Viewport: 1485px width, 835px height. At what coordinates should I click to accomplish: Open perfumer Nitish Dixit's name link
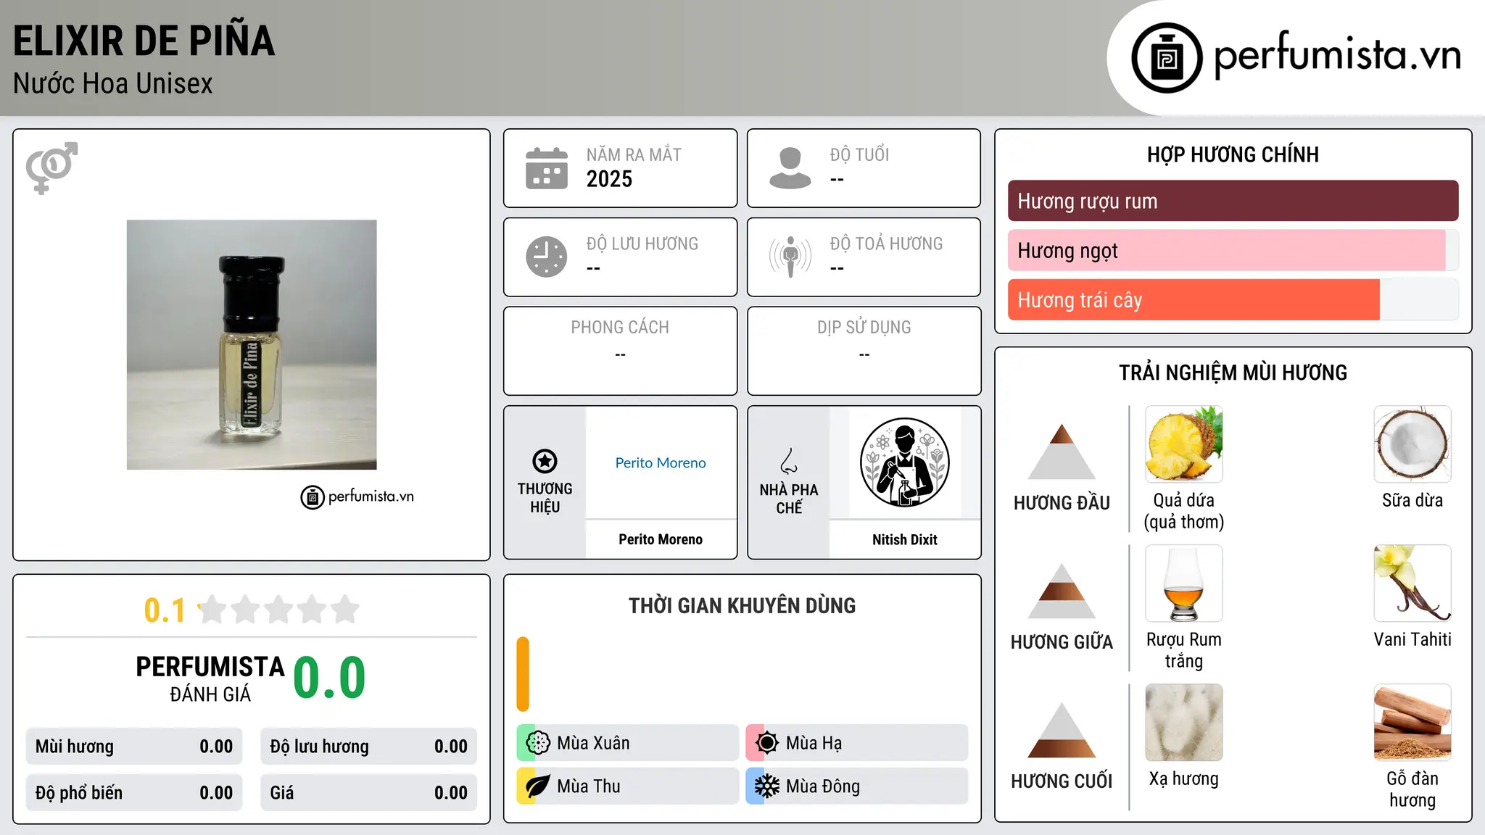pos(904,539)
